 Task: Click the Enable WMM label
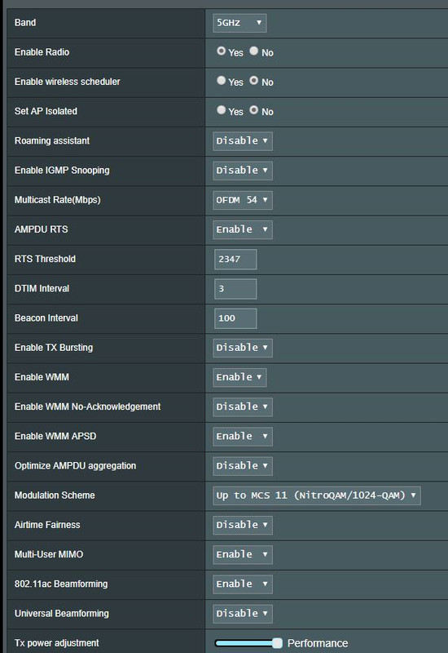coord(42,377)
